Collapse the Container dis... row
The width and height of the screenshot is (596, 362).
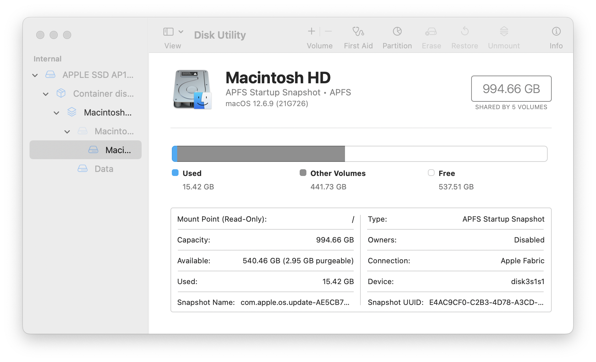coord(46,94)
